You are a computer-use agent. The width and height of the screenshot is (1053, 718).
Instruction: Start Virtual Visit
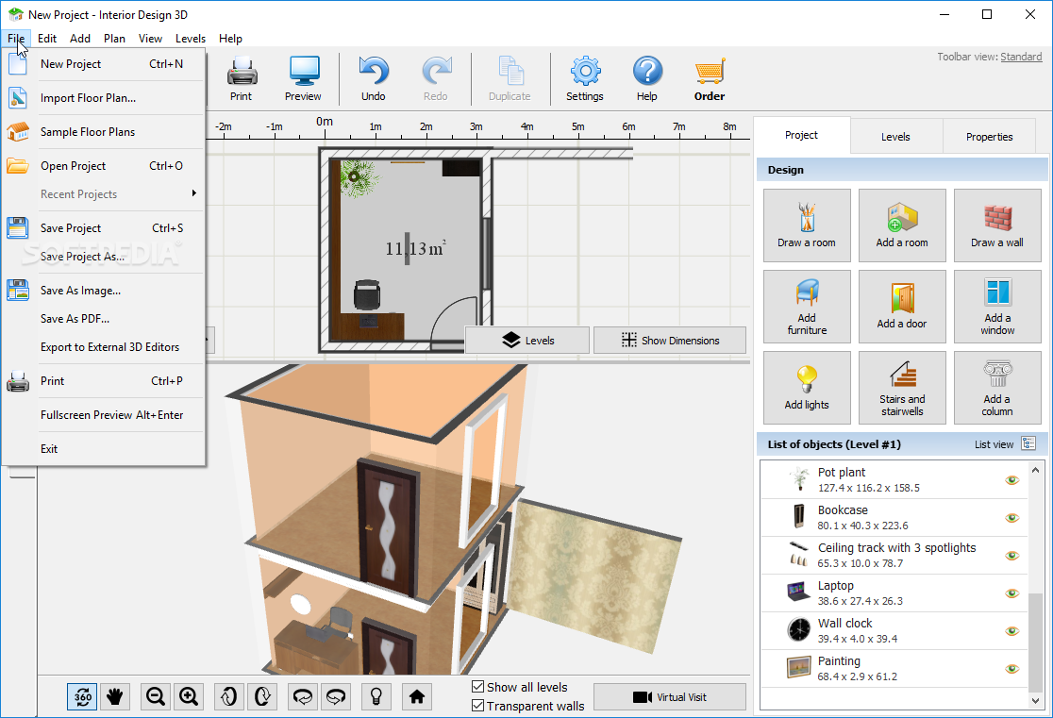pos(670,697)
